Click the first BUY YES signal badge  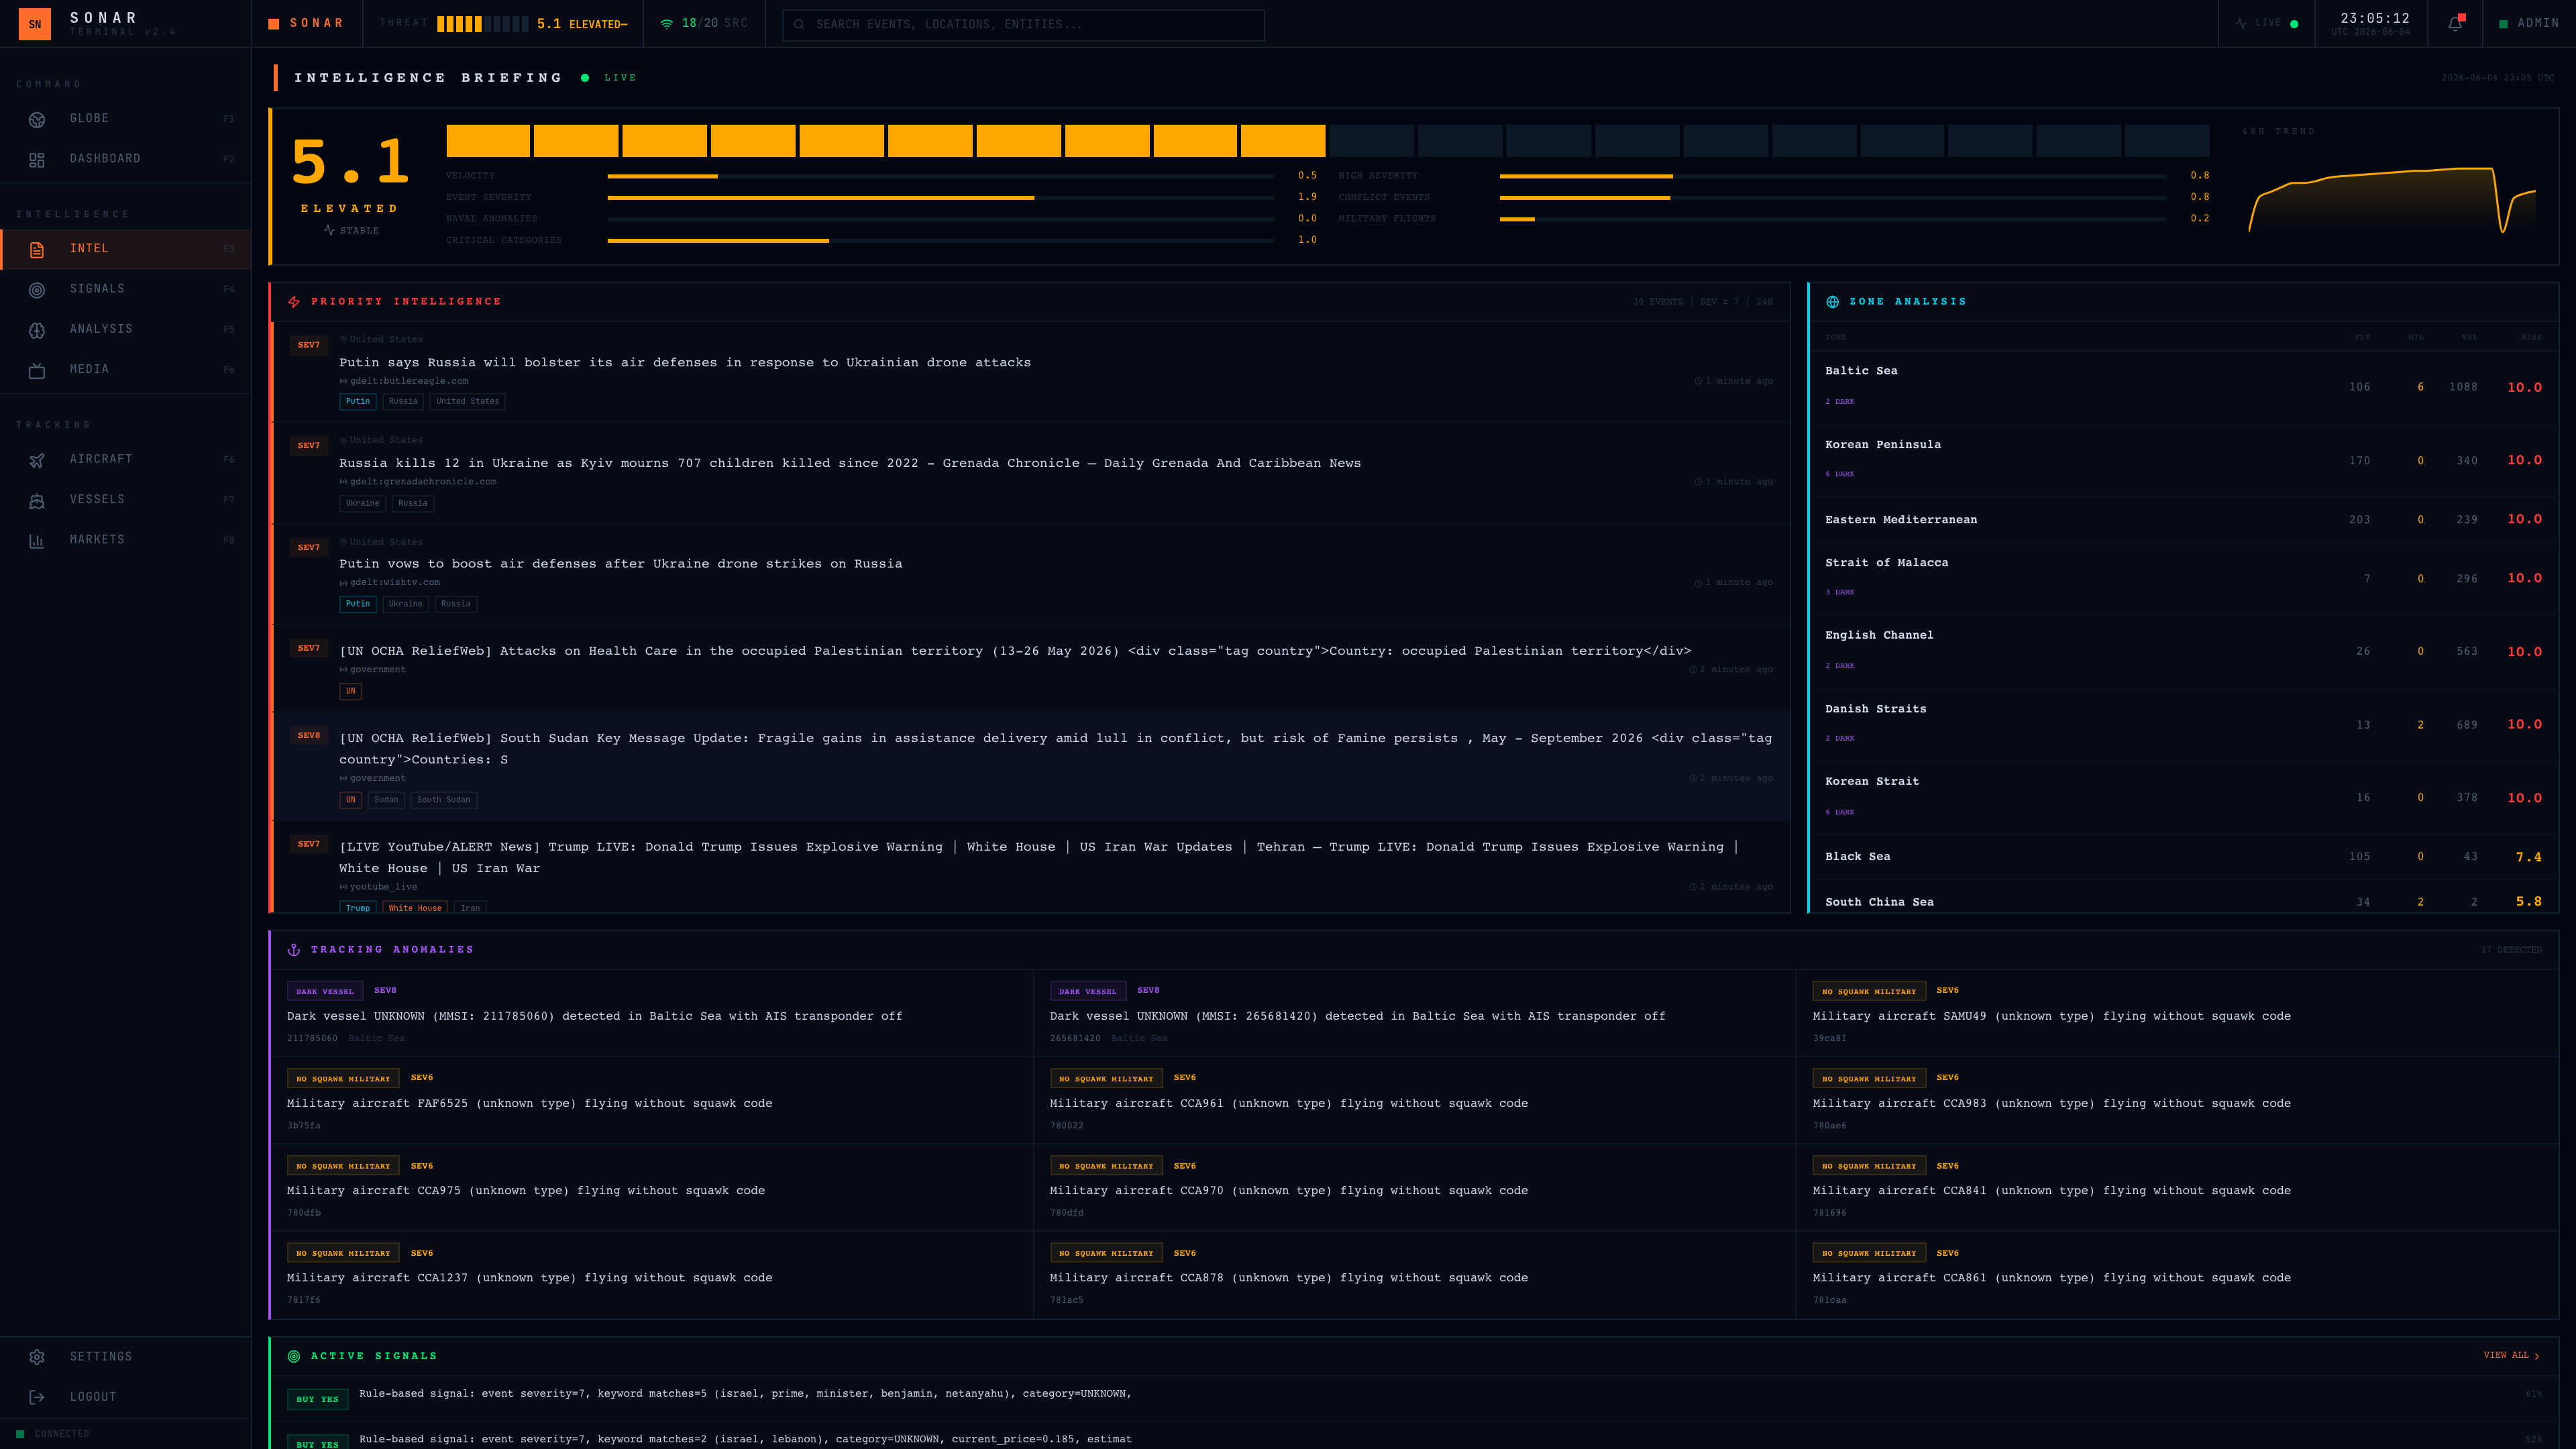tap(317, 1399)
